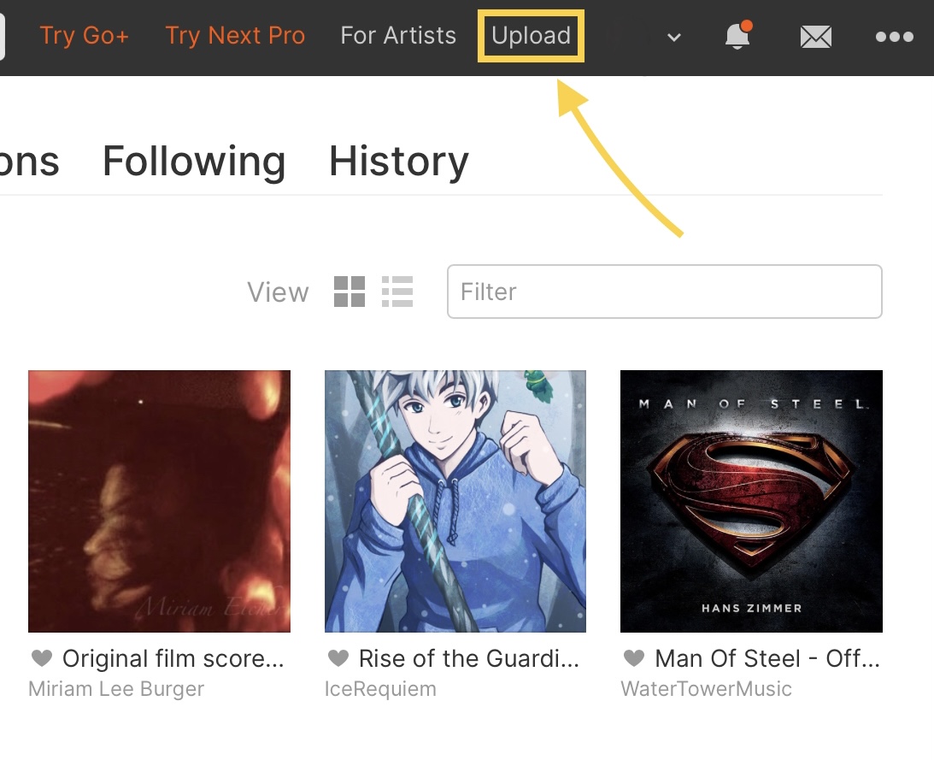Open the three-dots more menu
934x760 pixels.
click(x=894, y=37)
